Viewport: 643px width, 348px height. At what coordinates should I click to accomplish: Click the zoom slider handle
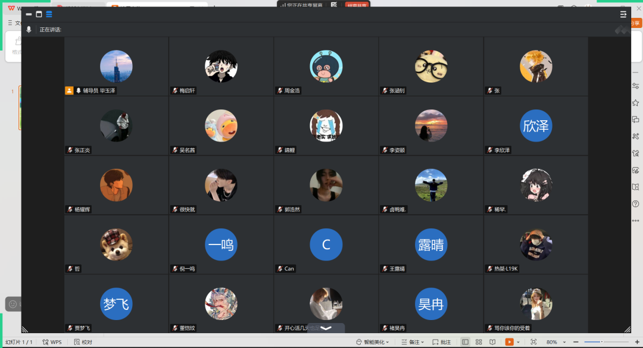[601, 342]
